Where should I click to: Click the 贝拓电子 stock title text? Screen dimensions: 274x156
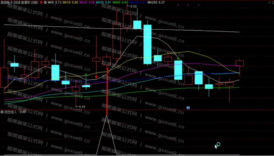point(8,2)
